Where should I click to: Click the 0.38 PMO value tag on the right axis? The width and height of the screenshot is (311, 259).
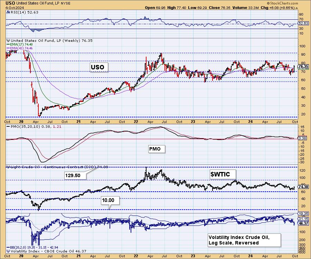(x=302, y=138)
